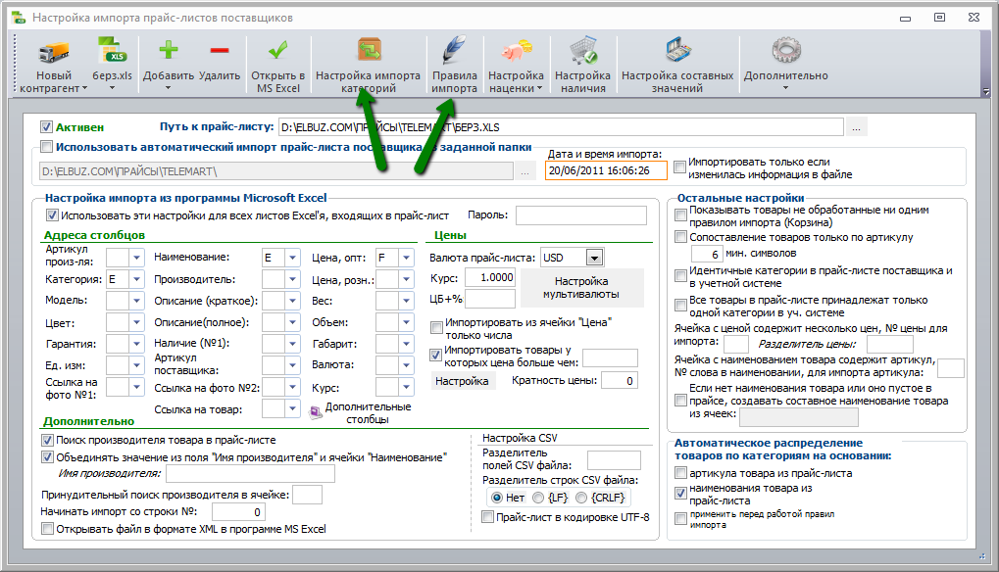Open the Наименование column dropdown

292,258
